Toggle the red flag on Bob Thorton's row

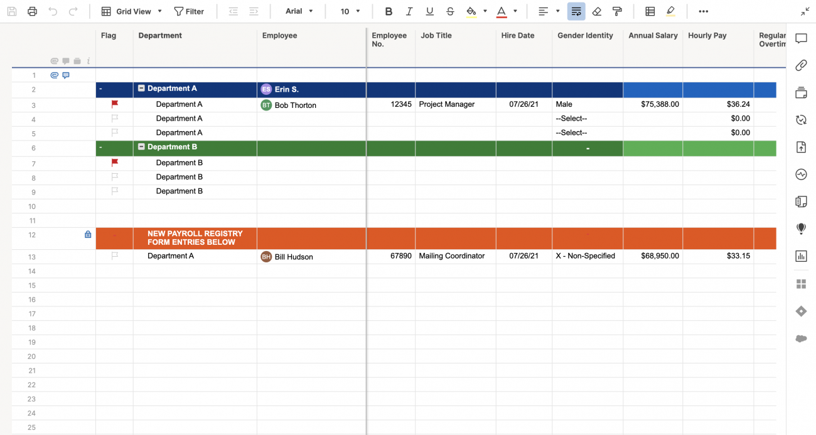coord(114,105)
